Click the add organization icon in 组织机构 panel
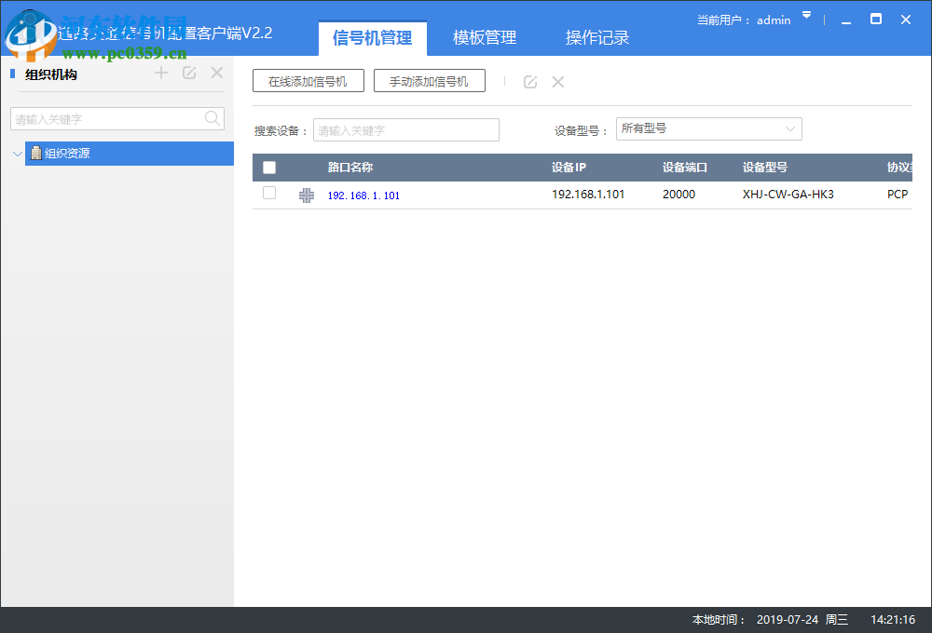The width and height of the screenshot is (932, 633). [160, 73]
